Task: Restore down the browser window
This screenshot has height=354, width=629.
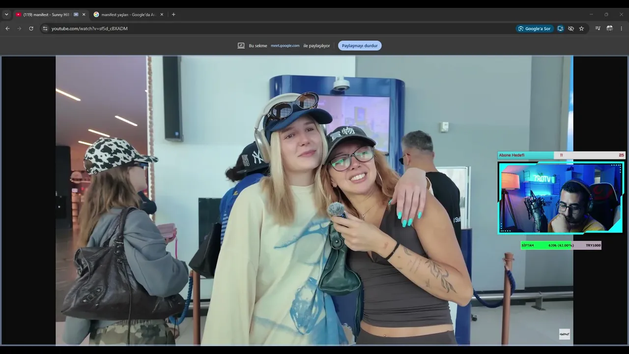Action: tap(606, 15)
